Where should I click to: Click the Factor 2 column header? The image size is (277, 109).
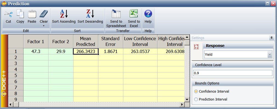click(x=61, y=42)
